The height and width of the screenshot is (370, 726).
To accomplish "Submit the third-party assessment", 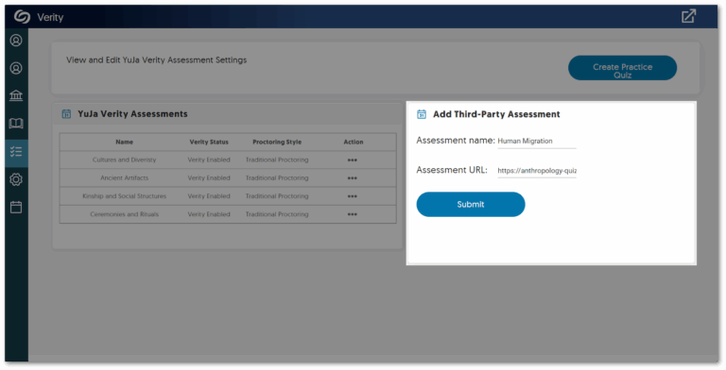I will [x=471, y=205].
